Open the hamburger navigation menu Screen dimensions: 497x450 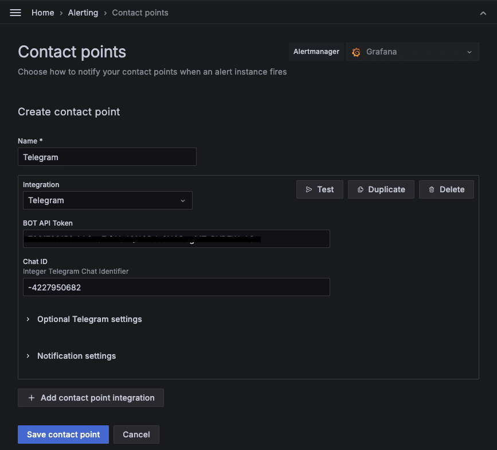coord(15,13)
